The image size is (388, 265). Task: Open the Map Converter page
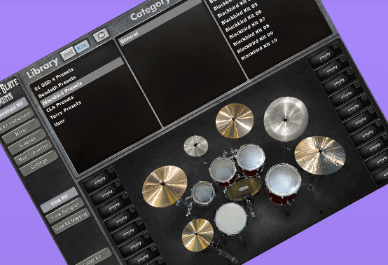point(33,153)
